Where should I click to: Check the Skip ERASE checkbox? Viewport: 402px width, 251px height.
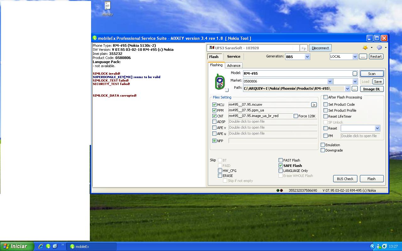(x=220, y=176)
